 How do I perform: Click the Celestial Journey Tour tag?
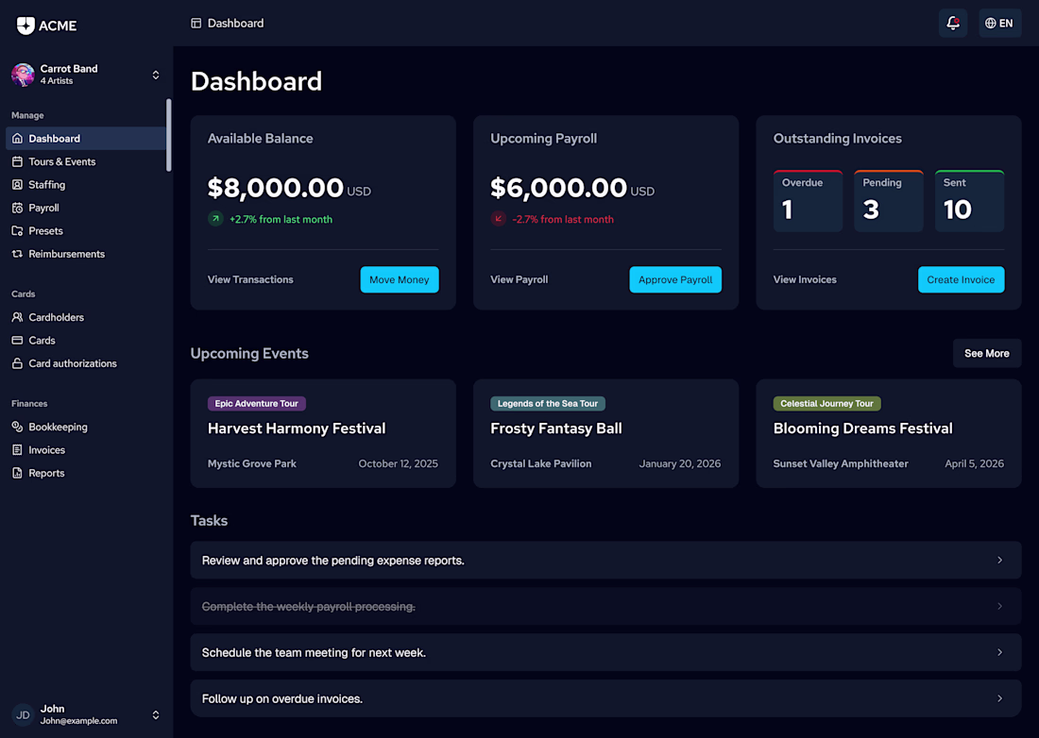[x=826, y=403]
